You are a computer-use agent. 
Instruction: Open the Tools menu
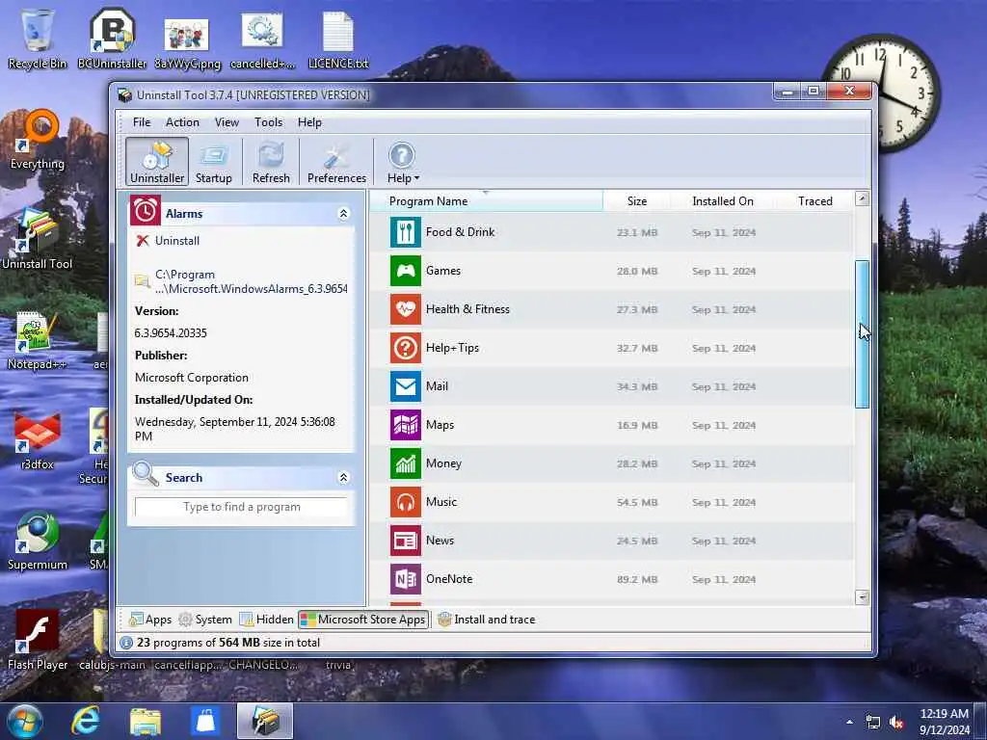point(268,122)
